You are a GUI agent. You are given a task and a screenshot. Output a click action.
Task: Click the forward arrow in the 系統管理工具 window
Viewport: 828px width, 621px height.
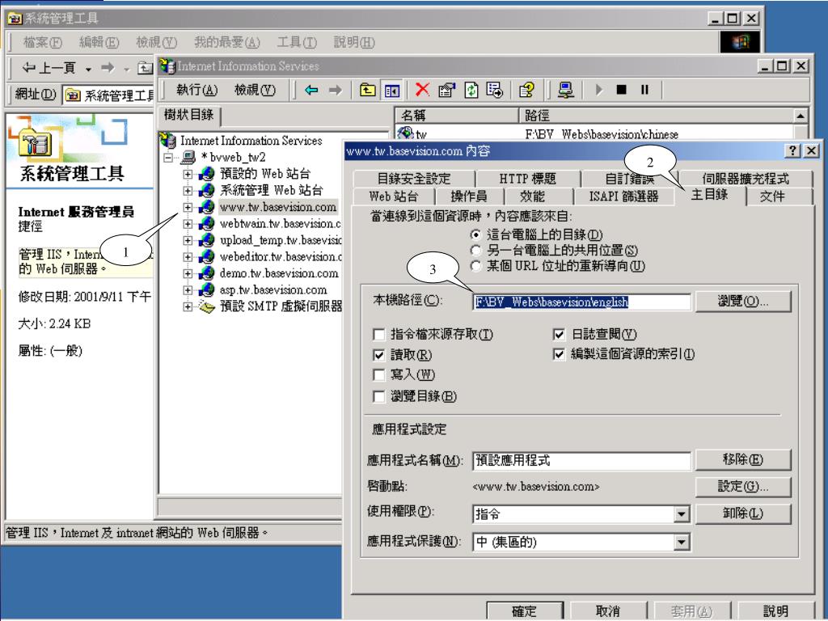[108, 68]
